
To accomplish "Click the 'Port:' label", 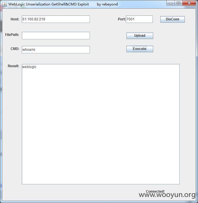I will pyautogui.click(x=122, y=19).
